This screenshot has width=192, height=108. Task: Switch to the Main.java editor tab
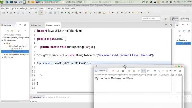(x=36, y=25)
